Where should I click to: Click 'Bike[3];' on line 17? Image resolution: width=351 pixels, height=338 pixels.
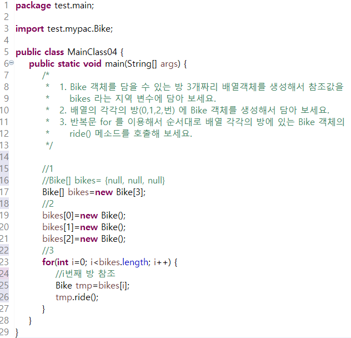coord(131,192)
